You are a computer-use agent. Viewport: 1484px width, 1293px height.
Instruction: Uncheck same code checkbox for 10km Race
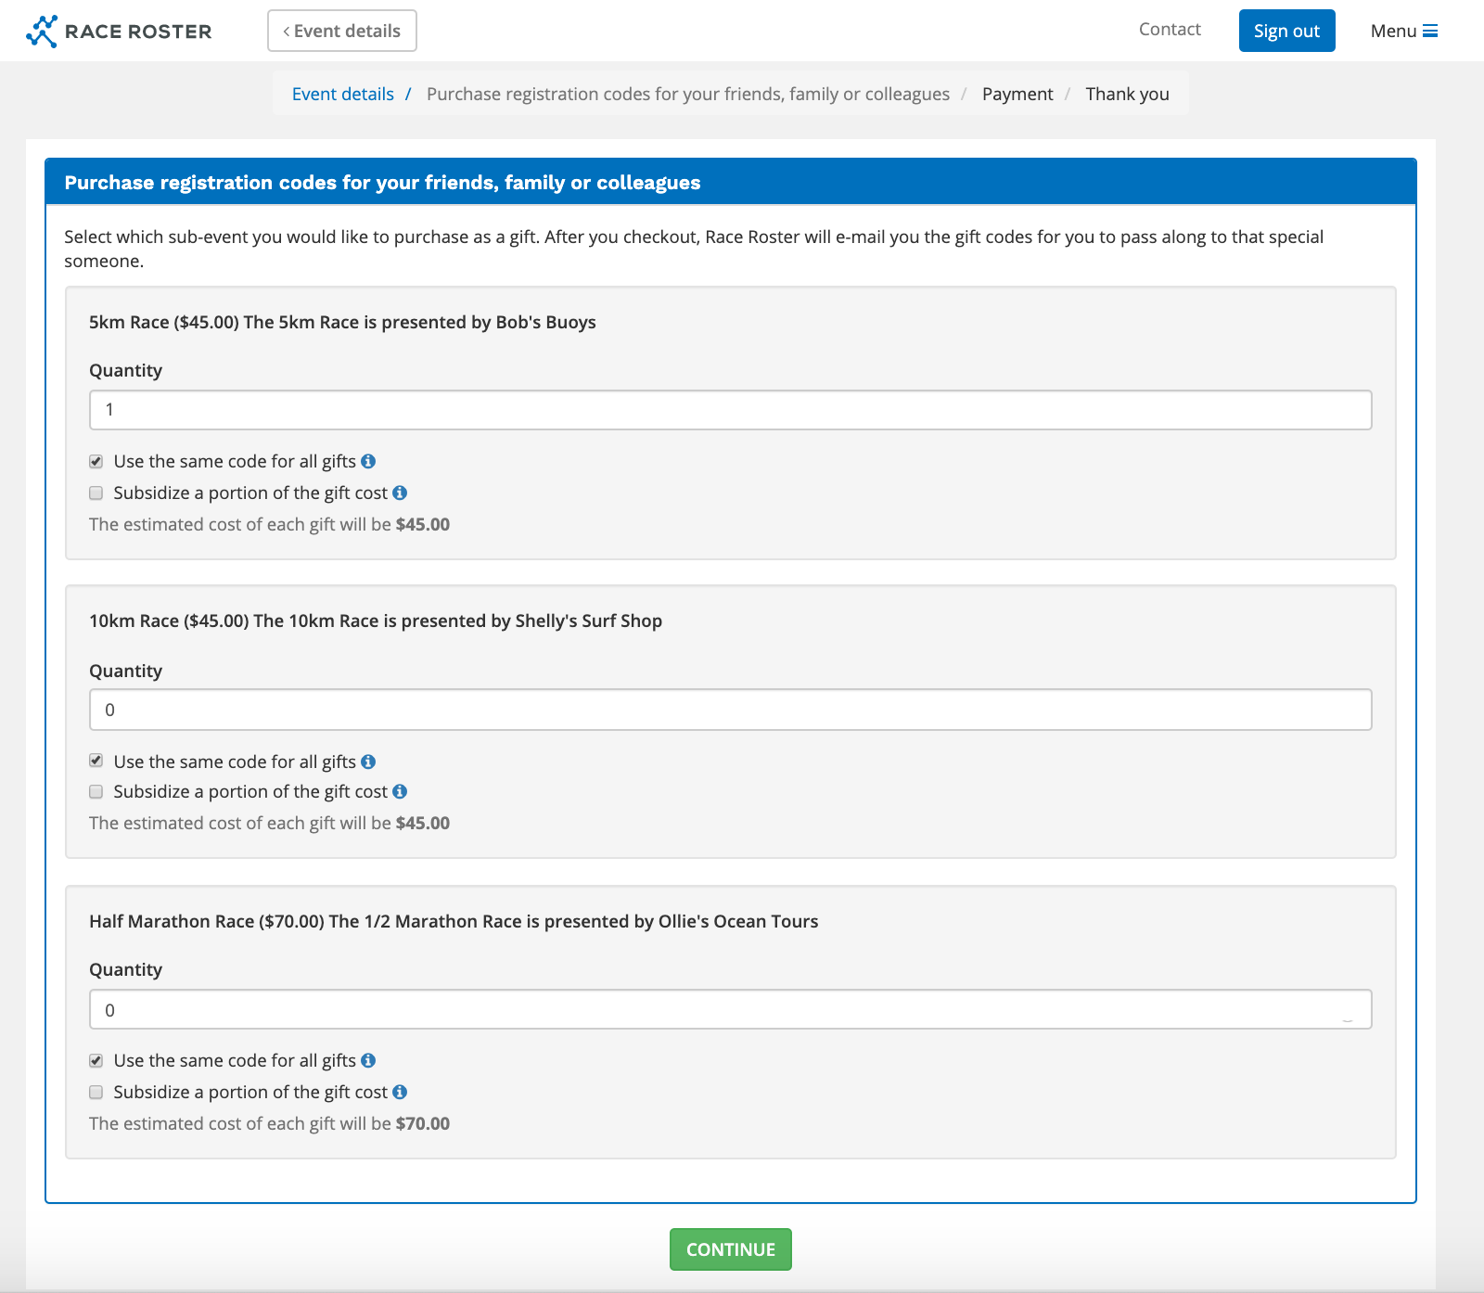click(x=96, y=762)
